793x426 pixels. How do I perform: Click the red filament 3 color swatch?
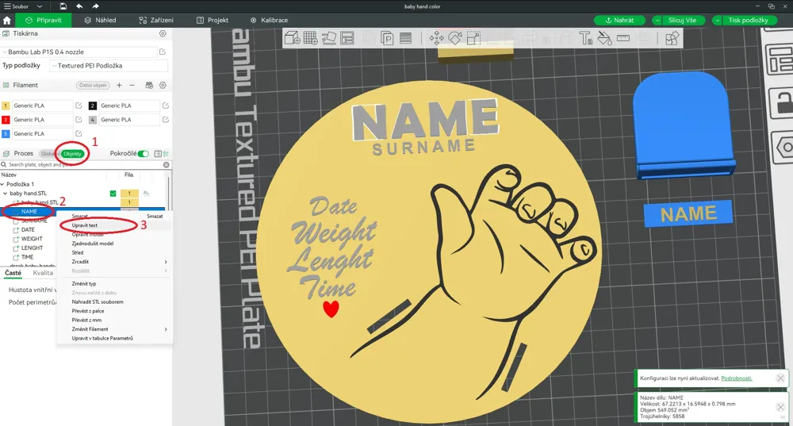tap(6, 120)
